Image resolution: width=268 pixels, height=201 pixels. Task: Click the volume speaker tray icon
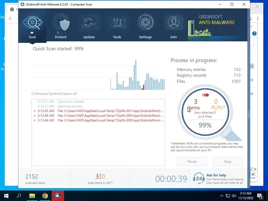(234, 196)
